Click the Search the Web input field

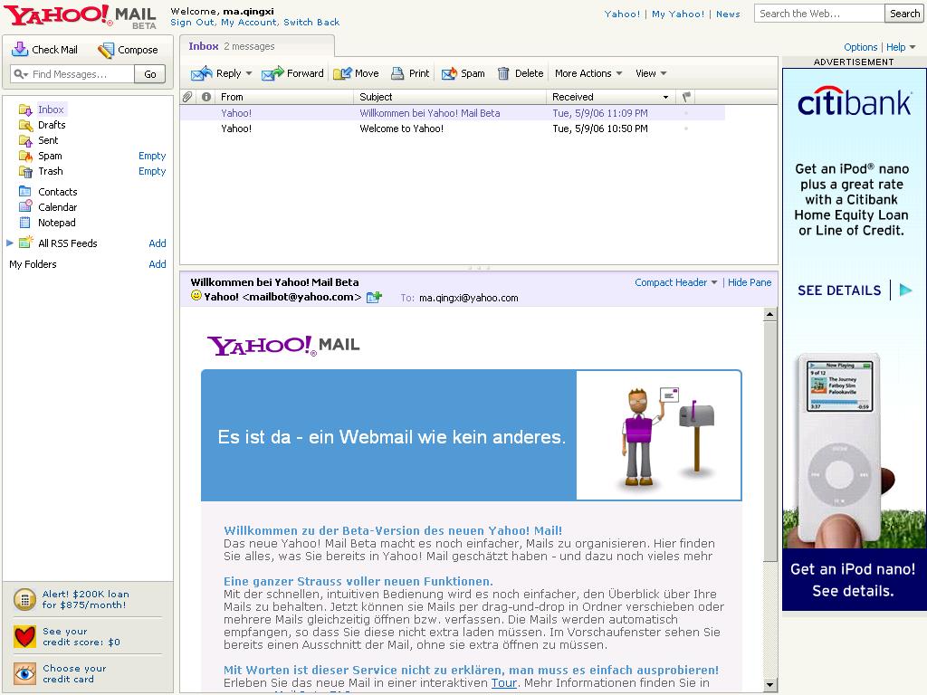819,14
